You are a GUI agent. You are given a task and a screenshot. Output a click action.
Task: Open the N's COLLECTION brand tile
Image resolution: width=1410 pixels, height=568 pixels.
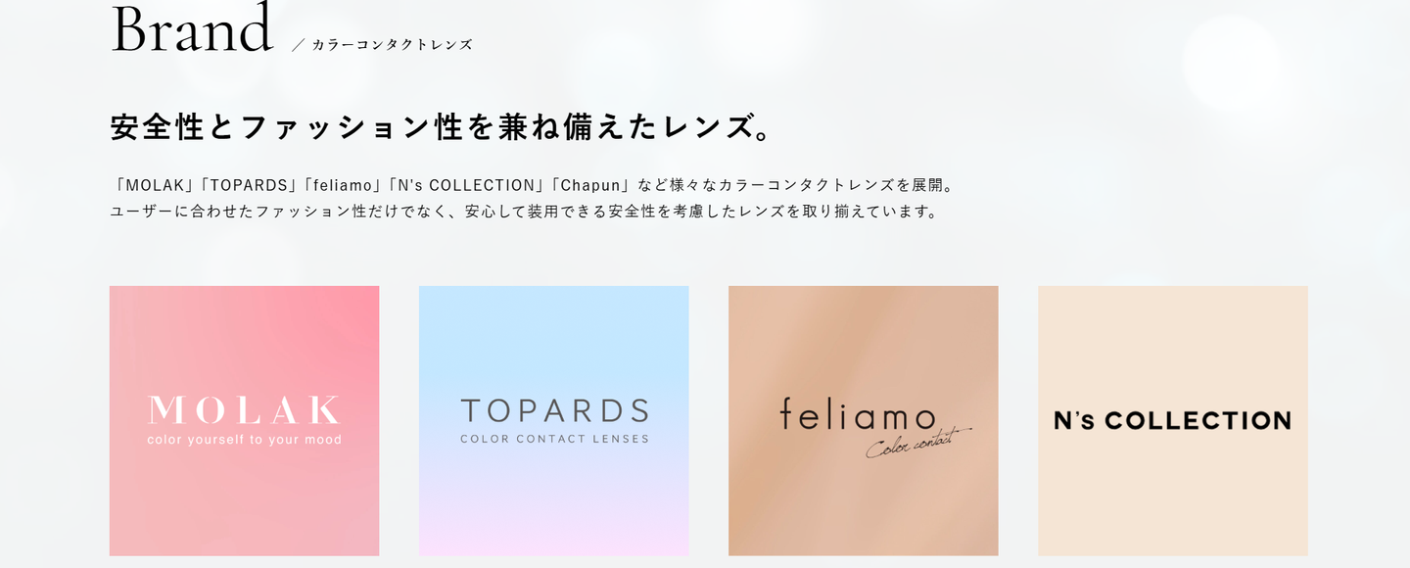coord(1172,421)
